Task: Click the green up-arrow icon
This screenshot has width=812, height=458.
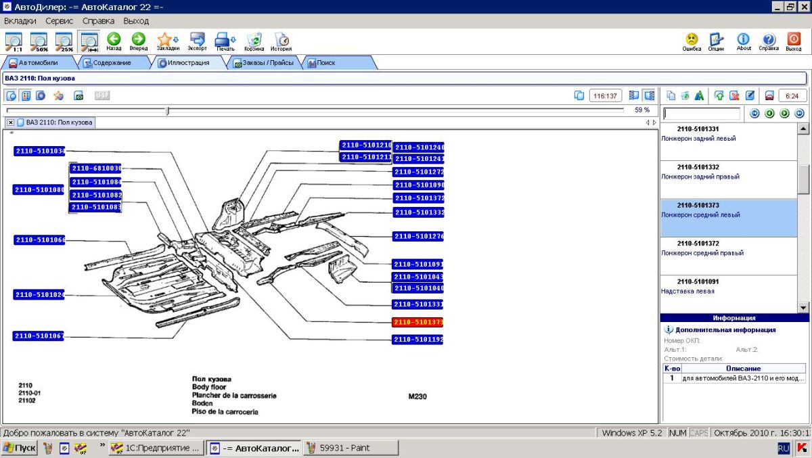Action: coord(719,95)
